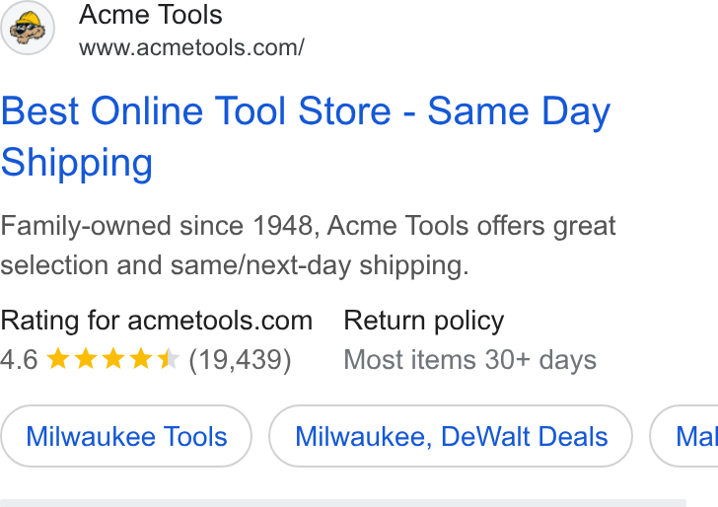Click the gray horizontal bar below chips
Viewport: 718px width, 507px height.
(x=343, y=503)
